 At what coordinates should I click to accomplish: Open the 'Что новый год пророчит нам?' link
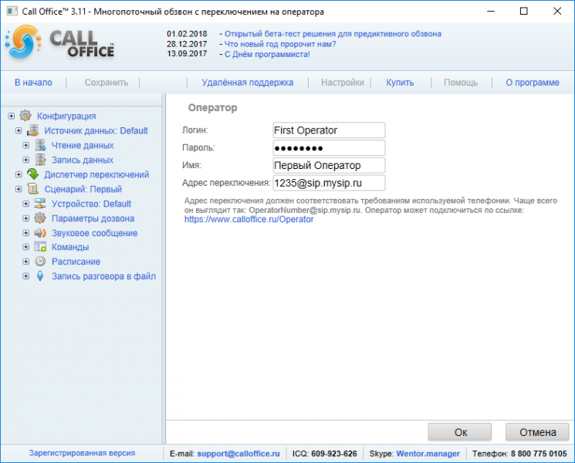click(x=280, y=44)
